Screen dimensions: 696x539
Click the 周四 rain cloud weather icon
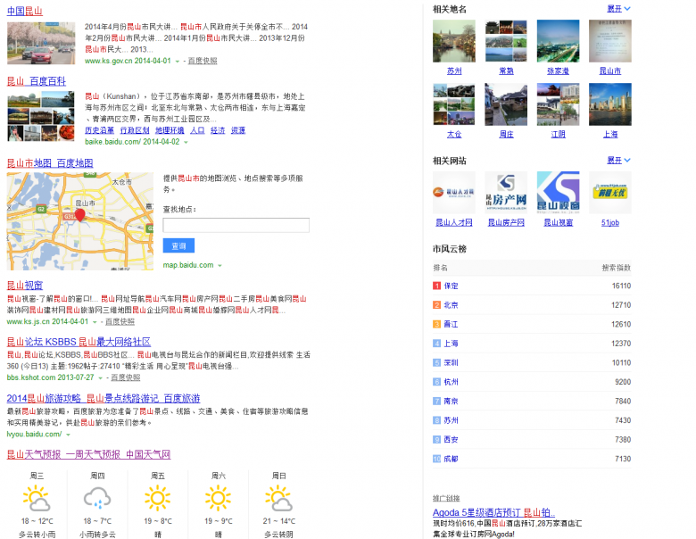coord(97,498)
